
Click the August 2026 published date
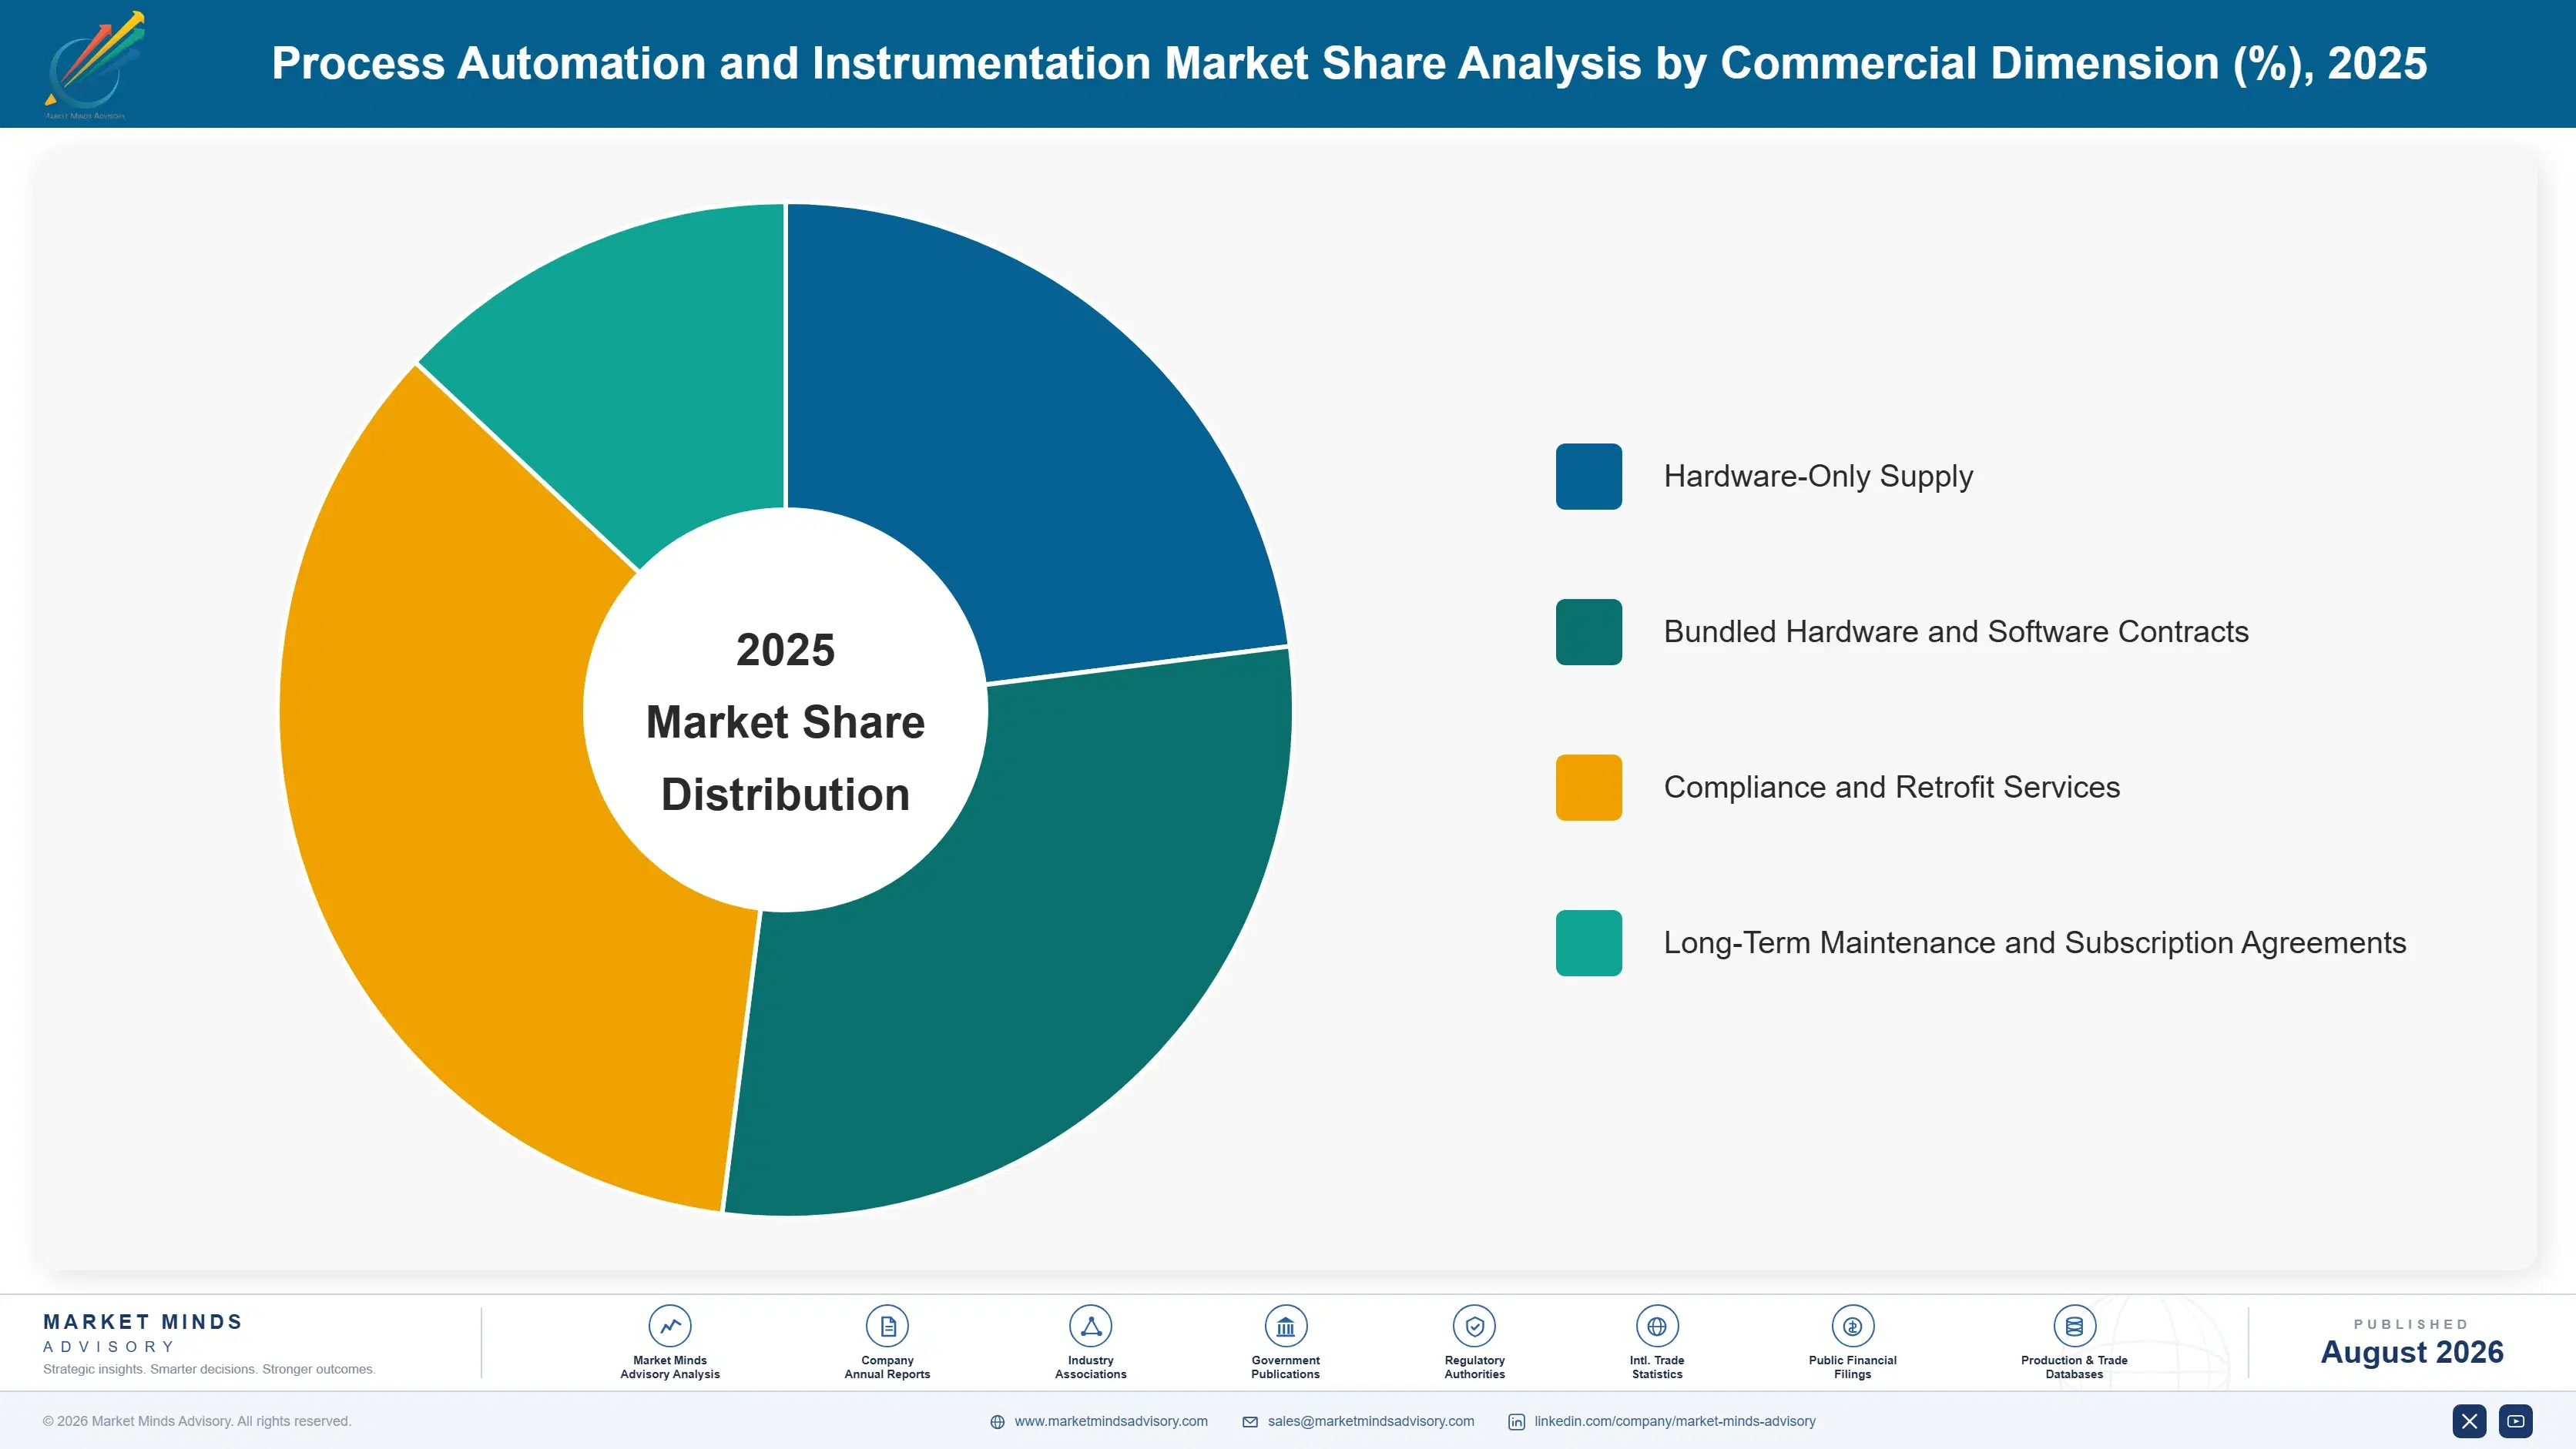2412,1352
